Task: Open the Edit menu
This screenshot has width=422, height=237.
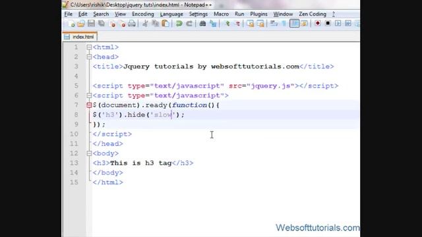Action: [x=82, y=14]
